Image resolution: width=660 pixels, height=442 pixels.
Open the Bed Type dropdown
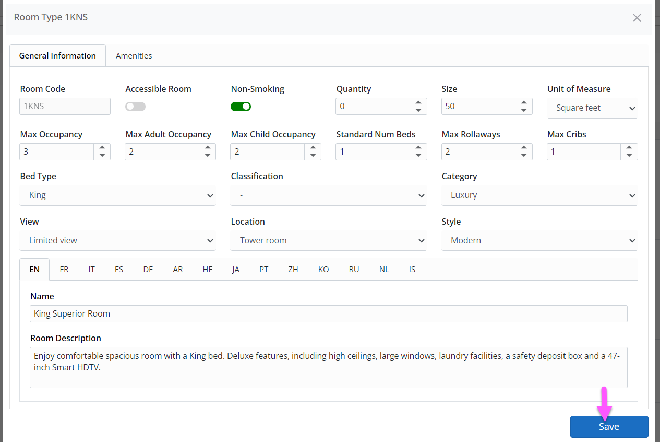(117, 195)
